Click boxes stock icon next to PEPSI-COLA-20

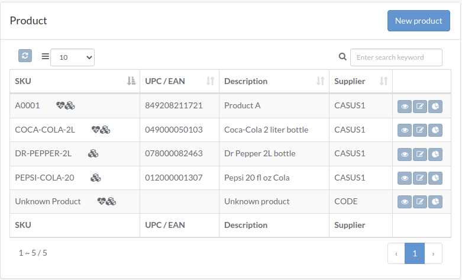(95, 178)
